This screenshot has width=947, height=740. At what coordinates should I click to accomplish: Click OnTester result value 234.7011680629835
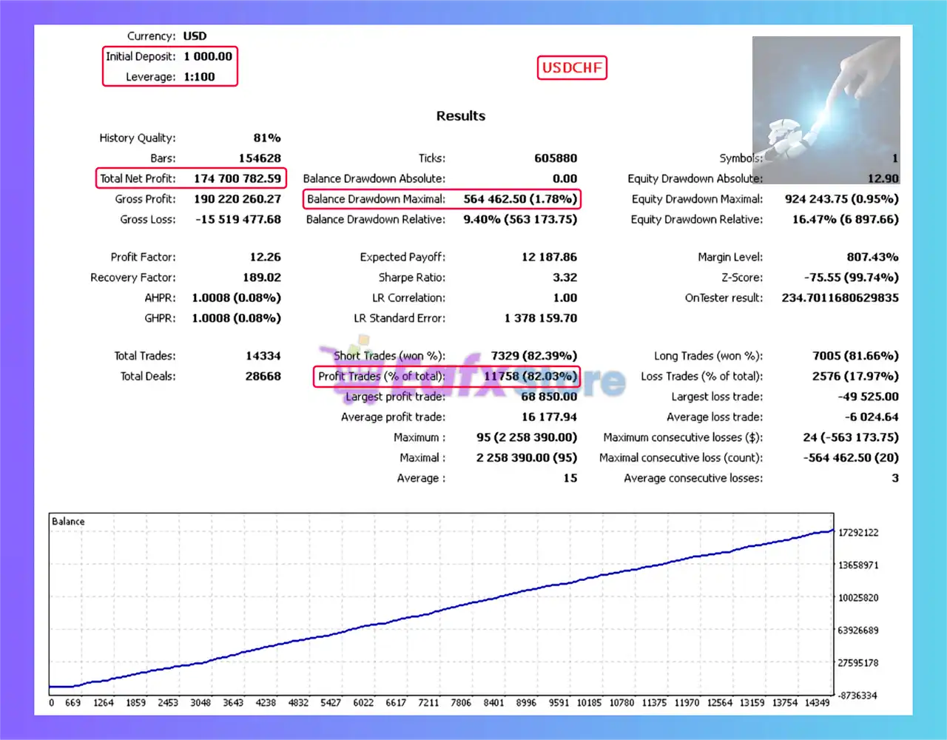(x=840, y=297)
